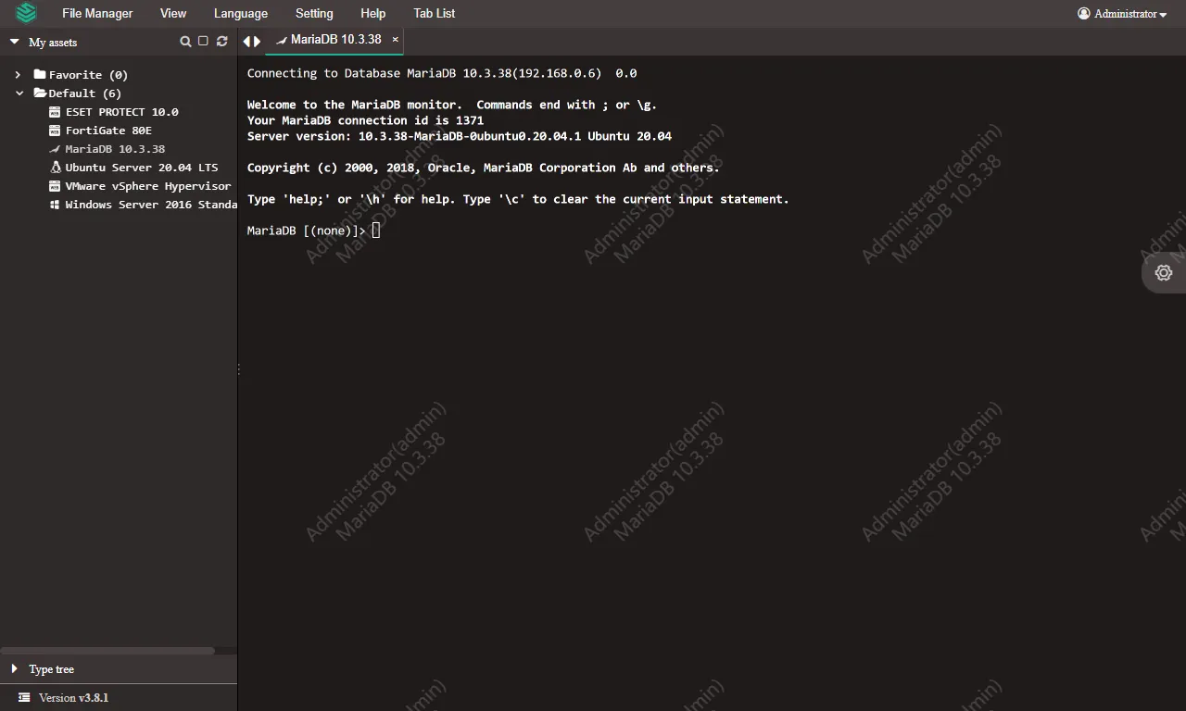
Task: Click the Server version line in terminal
Action: [460, 136]
